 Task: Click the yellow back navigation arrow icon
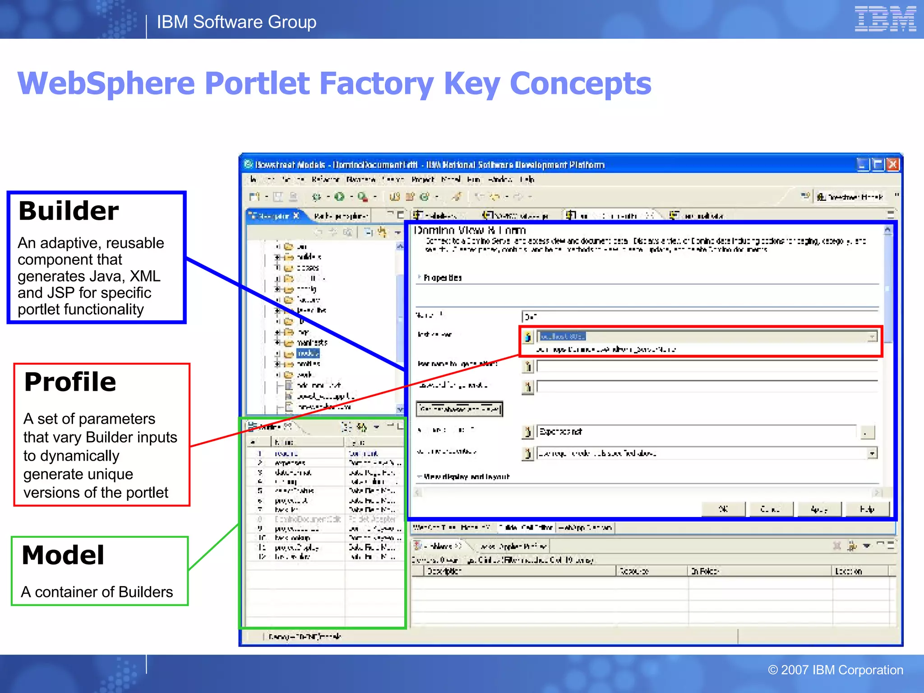[495, 197]
